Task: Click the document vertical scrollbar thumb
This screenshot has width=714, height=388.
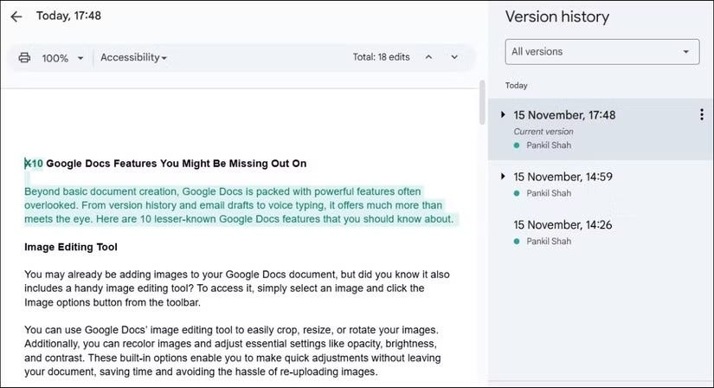Action: point(482,102)
